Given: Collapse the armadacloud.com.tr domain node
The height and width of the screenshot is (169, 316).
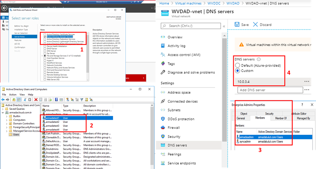Looking at the screenshot, I should pos(3,113).
